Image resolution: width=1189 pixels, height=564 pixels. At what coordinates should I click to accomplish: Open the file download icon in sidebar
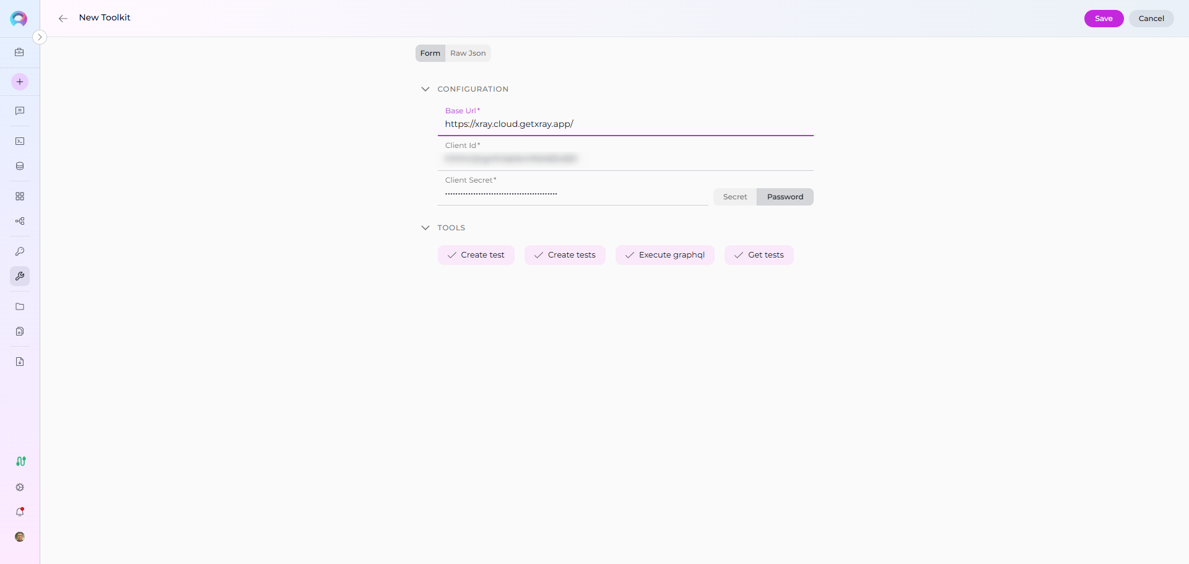[x=20, y=362]
